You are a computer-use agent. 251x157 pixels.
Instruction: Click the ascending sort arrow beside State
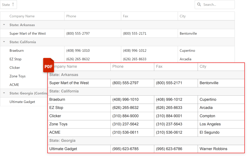coord(13,5)
